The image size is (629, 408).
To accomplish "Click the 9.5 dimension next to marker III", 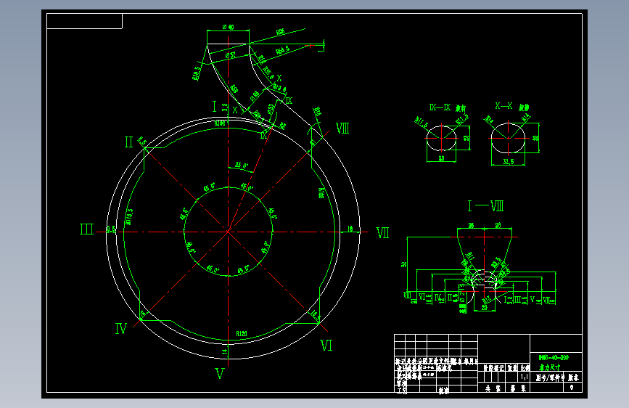I will [111, 229].
